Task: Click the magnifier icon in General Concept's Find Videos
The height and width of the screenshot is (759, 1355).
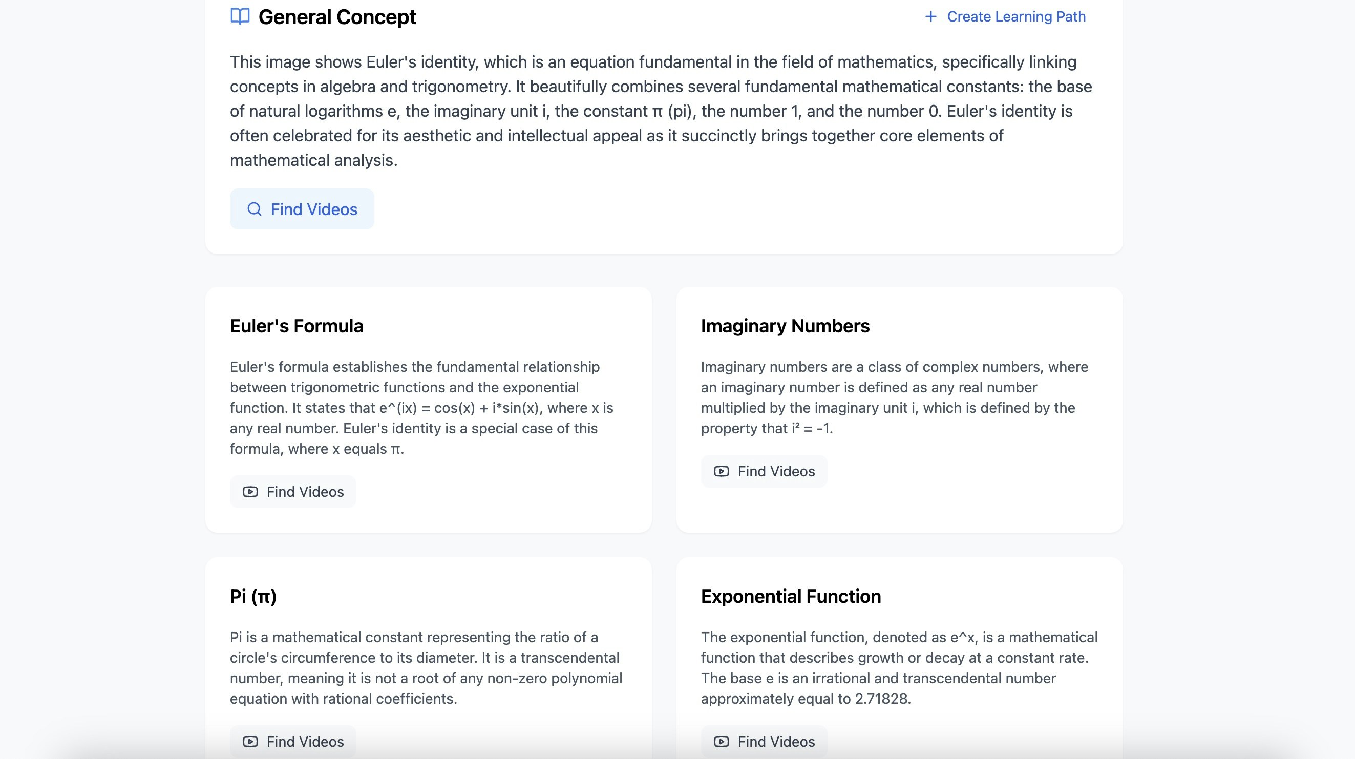Action: [255, 209]
